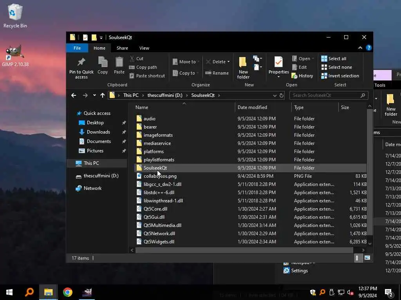The width and height of the screenshot is (401, 300).
Task: Select the platforms folder
Action: [x=154, y=152]
